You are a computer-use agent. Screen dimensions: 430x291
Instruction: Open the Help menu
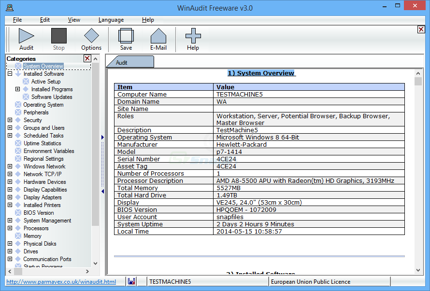[148, 20]
